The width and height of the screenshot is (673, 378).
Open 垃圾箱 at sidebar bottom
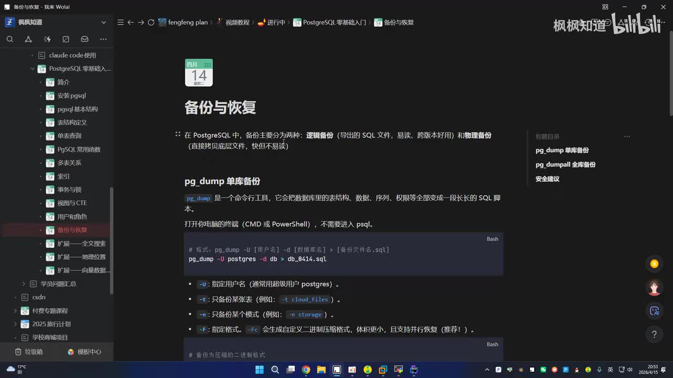point(29,352)
